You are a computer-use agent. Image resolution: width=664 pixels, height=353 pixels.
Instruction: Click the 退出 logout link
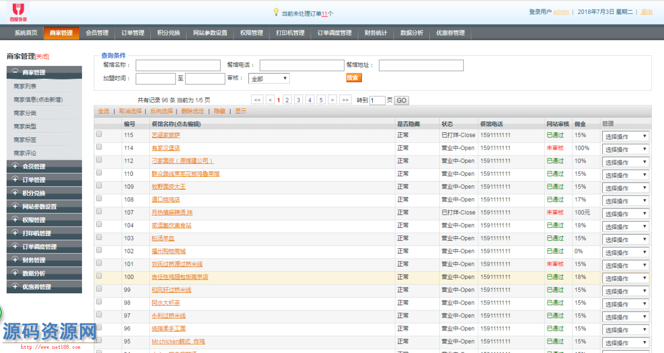coord(647,12)
